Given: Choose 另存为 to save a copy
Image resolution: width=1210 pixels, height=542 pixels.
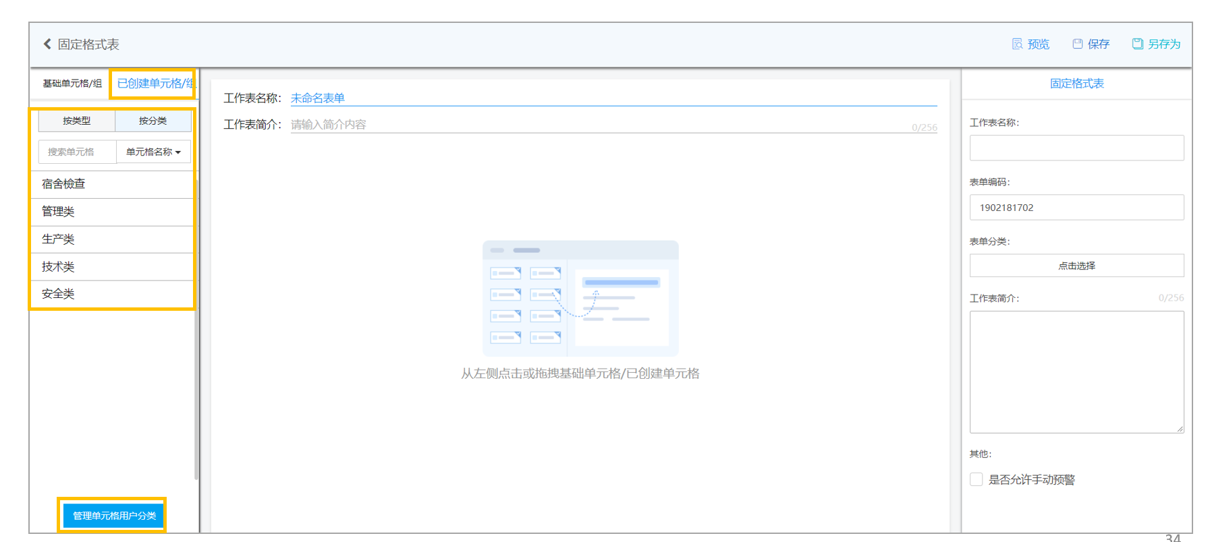Looking at the screenshot, I should tap(1164, 44).
